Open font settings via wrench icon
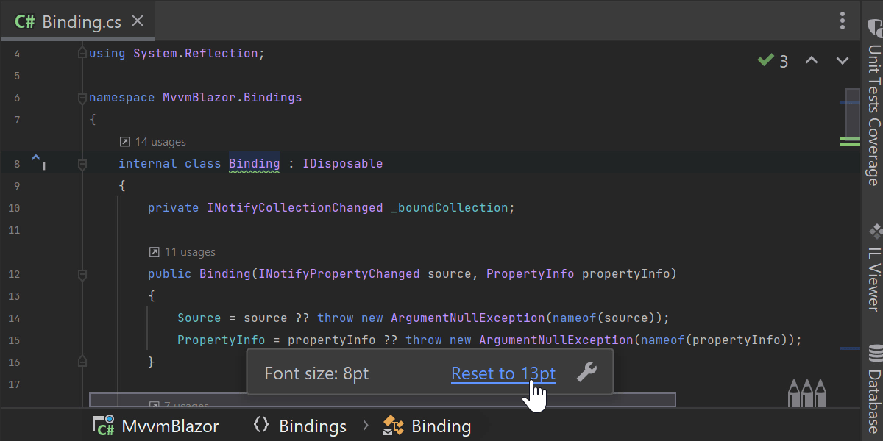The width and height of the screenshot is (883, 441). point(586,373)
